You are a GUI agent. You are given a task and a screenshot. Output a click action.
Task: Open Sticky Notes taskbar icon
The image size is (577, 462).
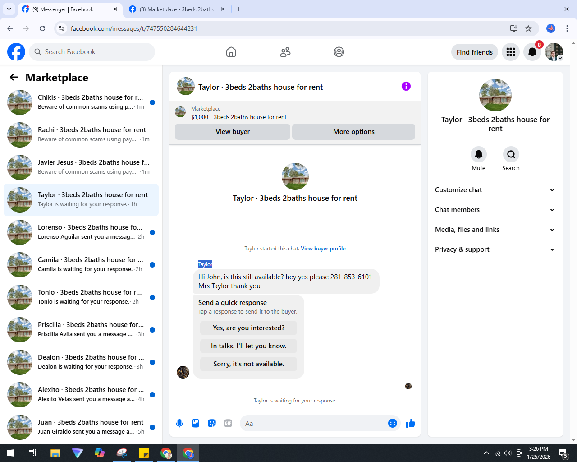[x=144, y=453]
